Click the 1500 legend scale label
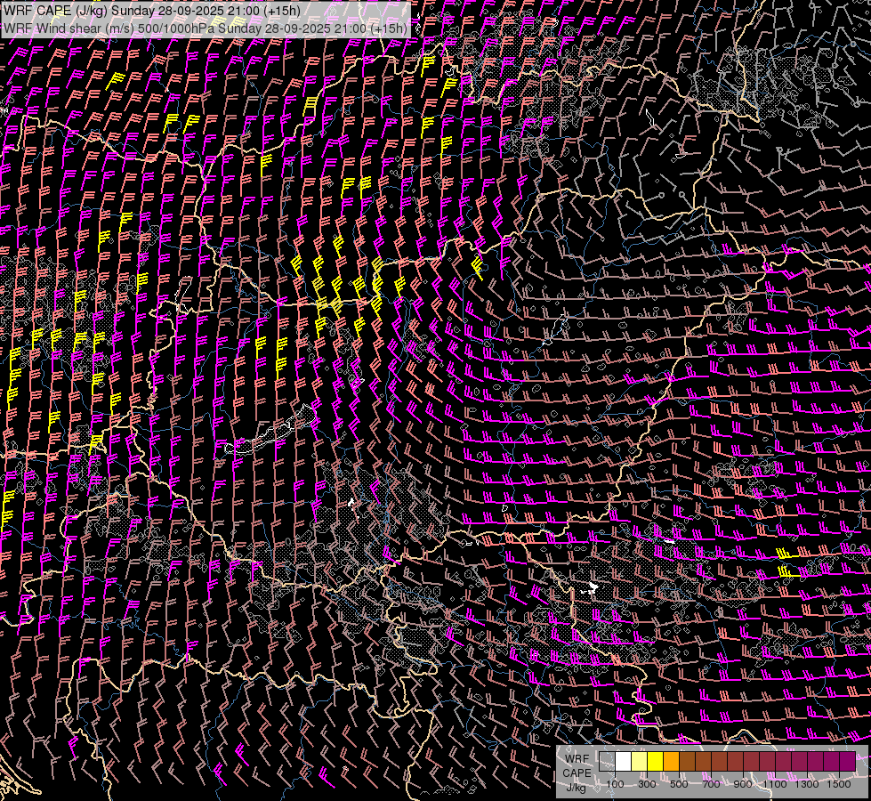This screenshot has height=801, width=871. point(839,784)
